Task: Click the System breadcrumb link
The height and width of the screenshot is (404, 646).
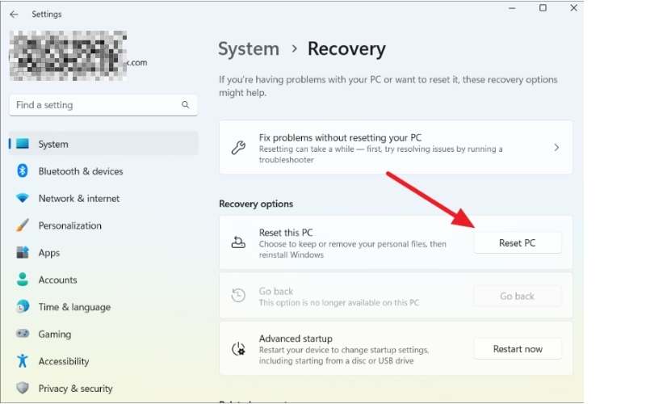Action: coord(248,48)
